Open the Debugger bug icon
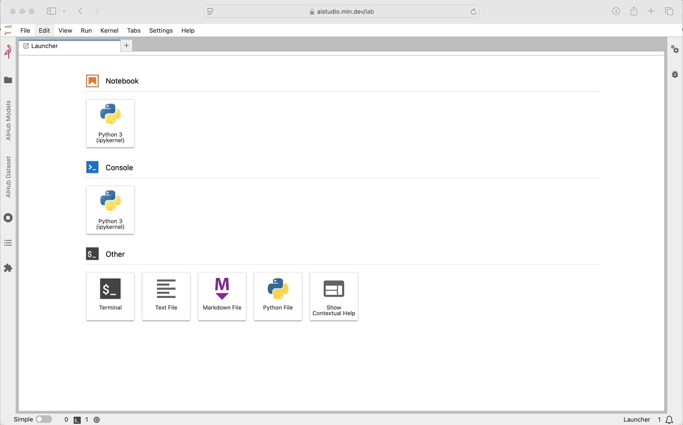 (675, 74)
